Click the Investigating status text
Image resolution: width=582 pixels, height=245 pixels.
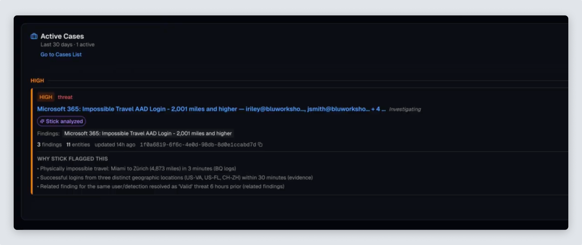pyautogui.click(x=405, y=109)
